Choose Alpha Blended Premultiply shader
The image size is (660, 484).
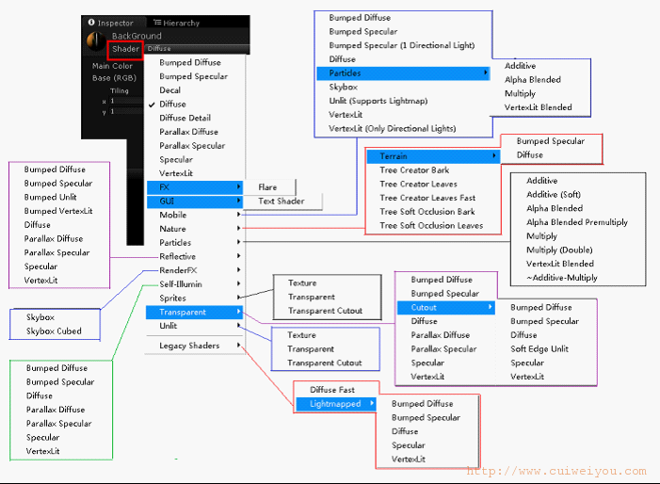577,222
